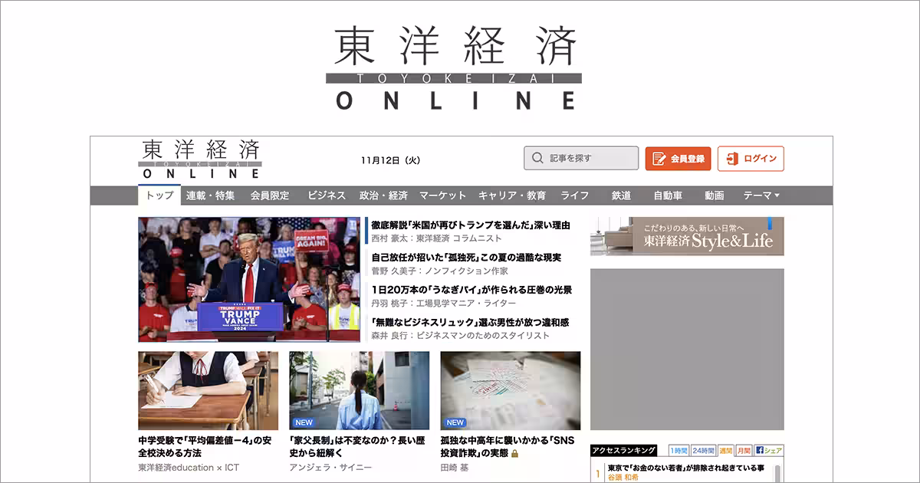Screen dimensions: 920x483
Task: Open the テーマ dropdown menu
Action: pyautogui.click(x=759, y=195)
